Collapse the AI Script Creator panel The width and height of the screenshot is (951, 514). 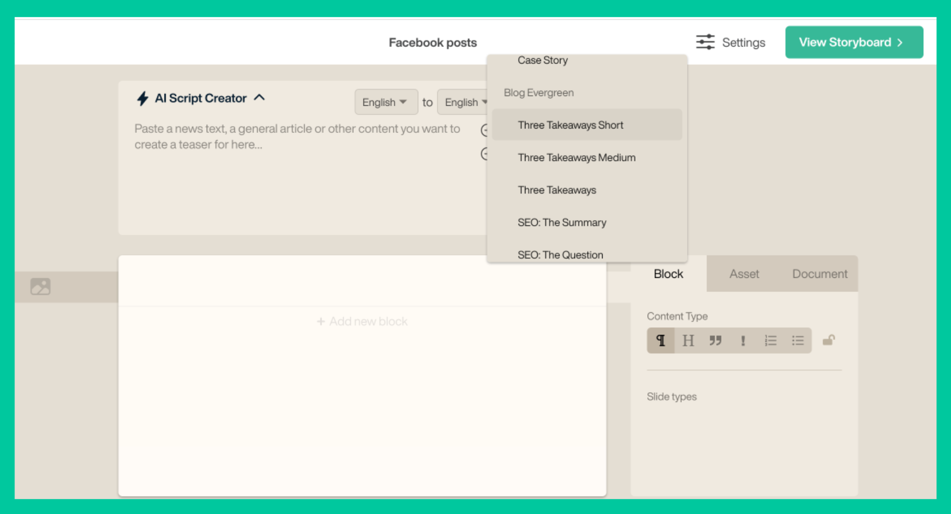[260, 97]
